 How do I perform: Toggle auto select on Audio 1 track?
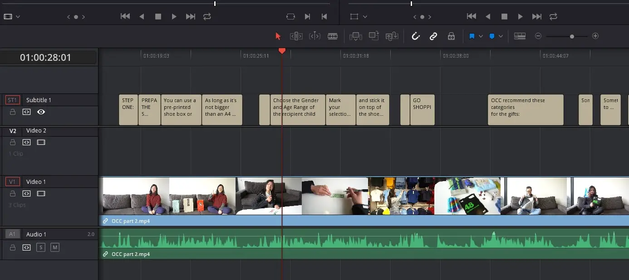(x=27, y=247)
